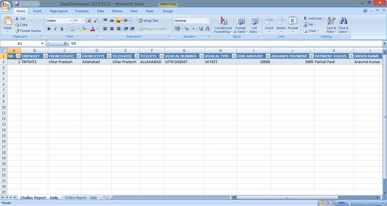Click the Increase Decimal icon
Screen dimensions: 387x206
point(201,29)
